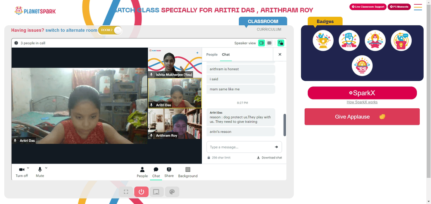Viewport: 431px width, 204px height.
Task: Click the red power button to leave
Action: click(141, 192)
